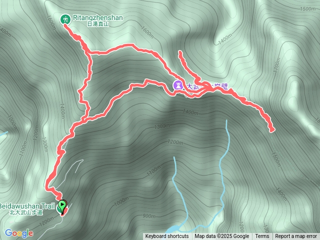The image size is (320, 240).
Task: Click the 北大武山步道 Chinese trail label
Action: [26, 212]
